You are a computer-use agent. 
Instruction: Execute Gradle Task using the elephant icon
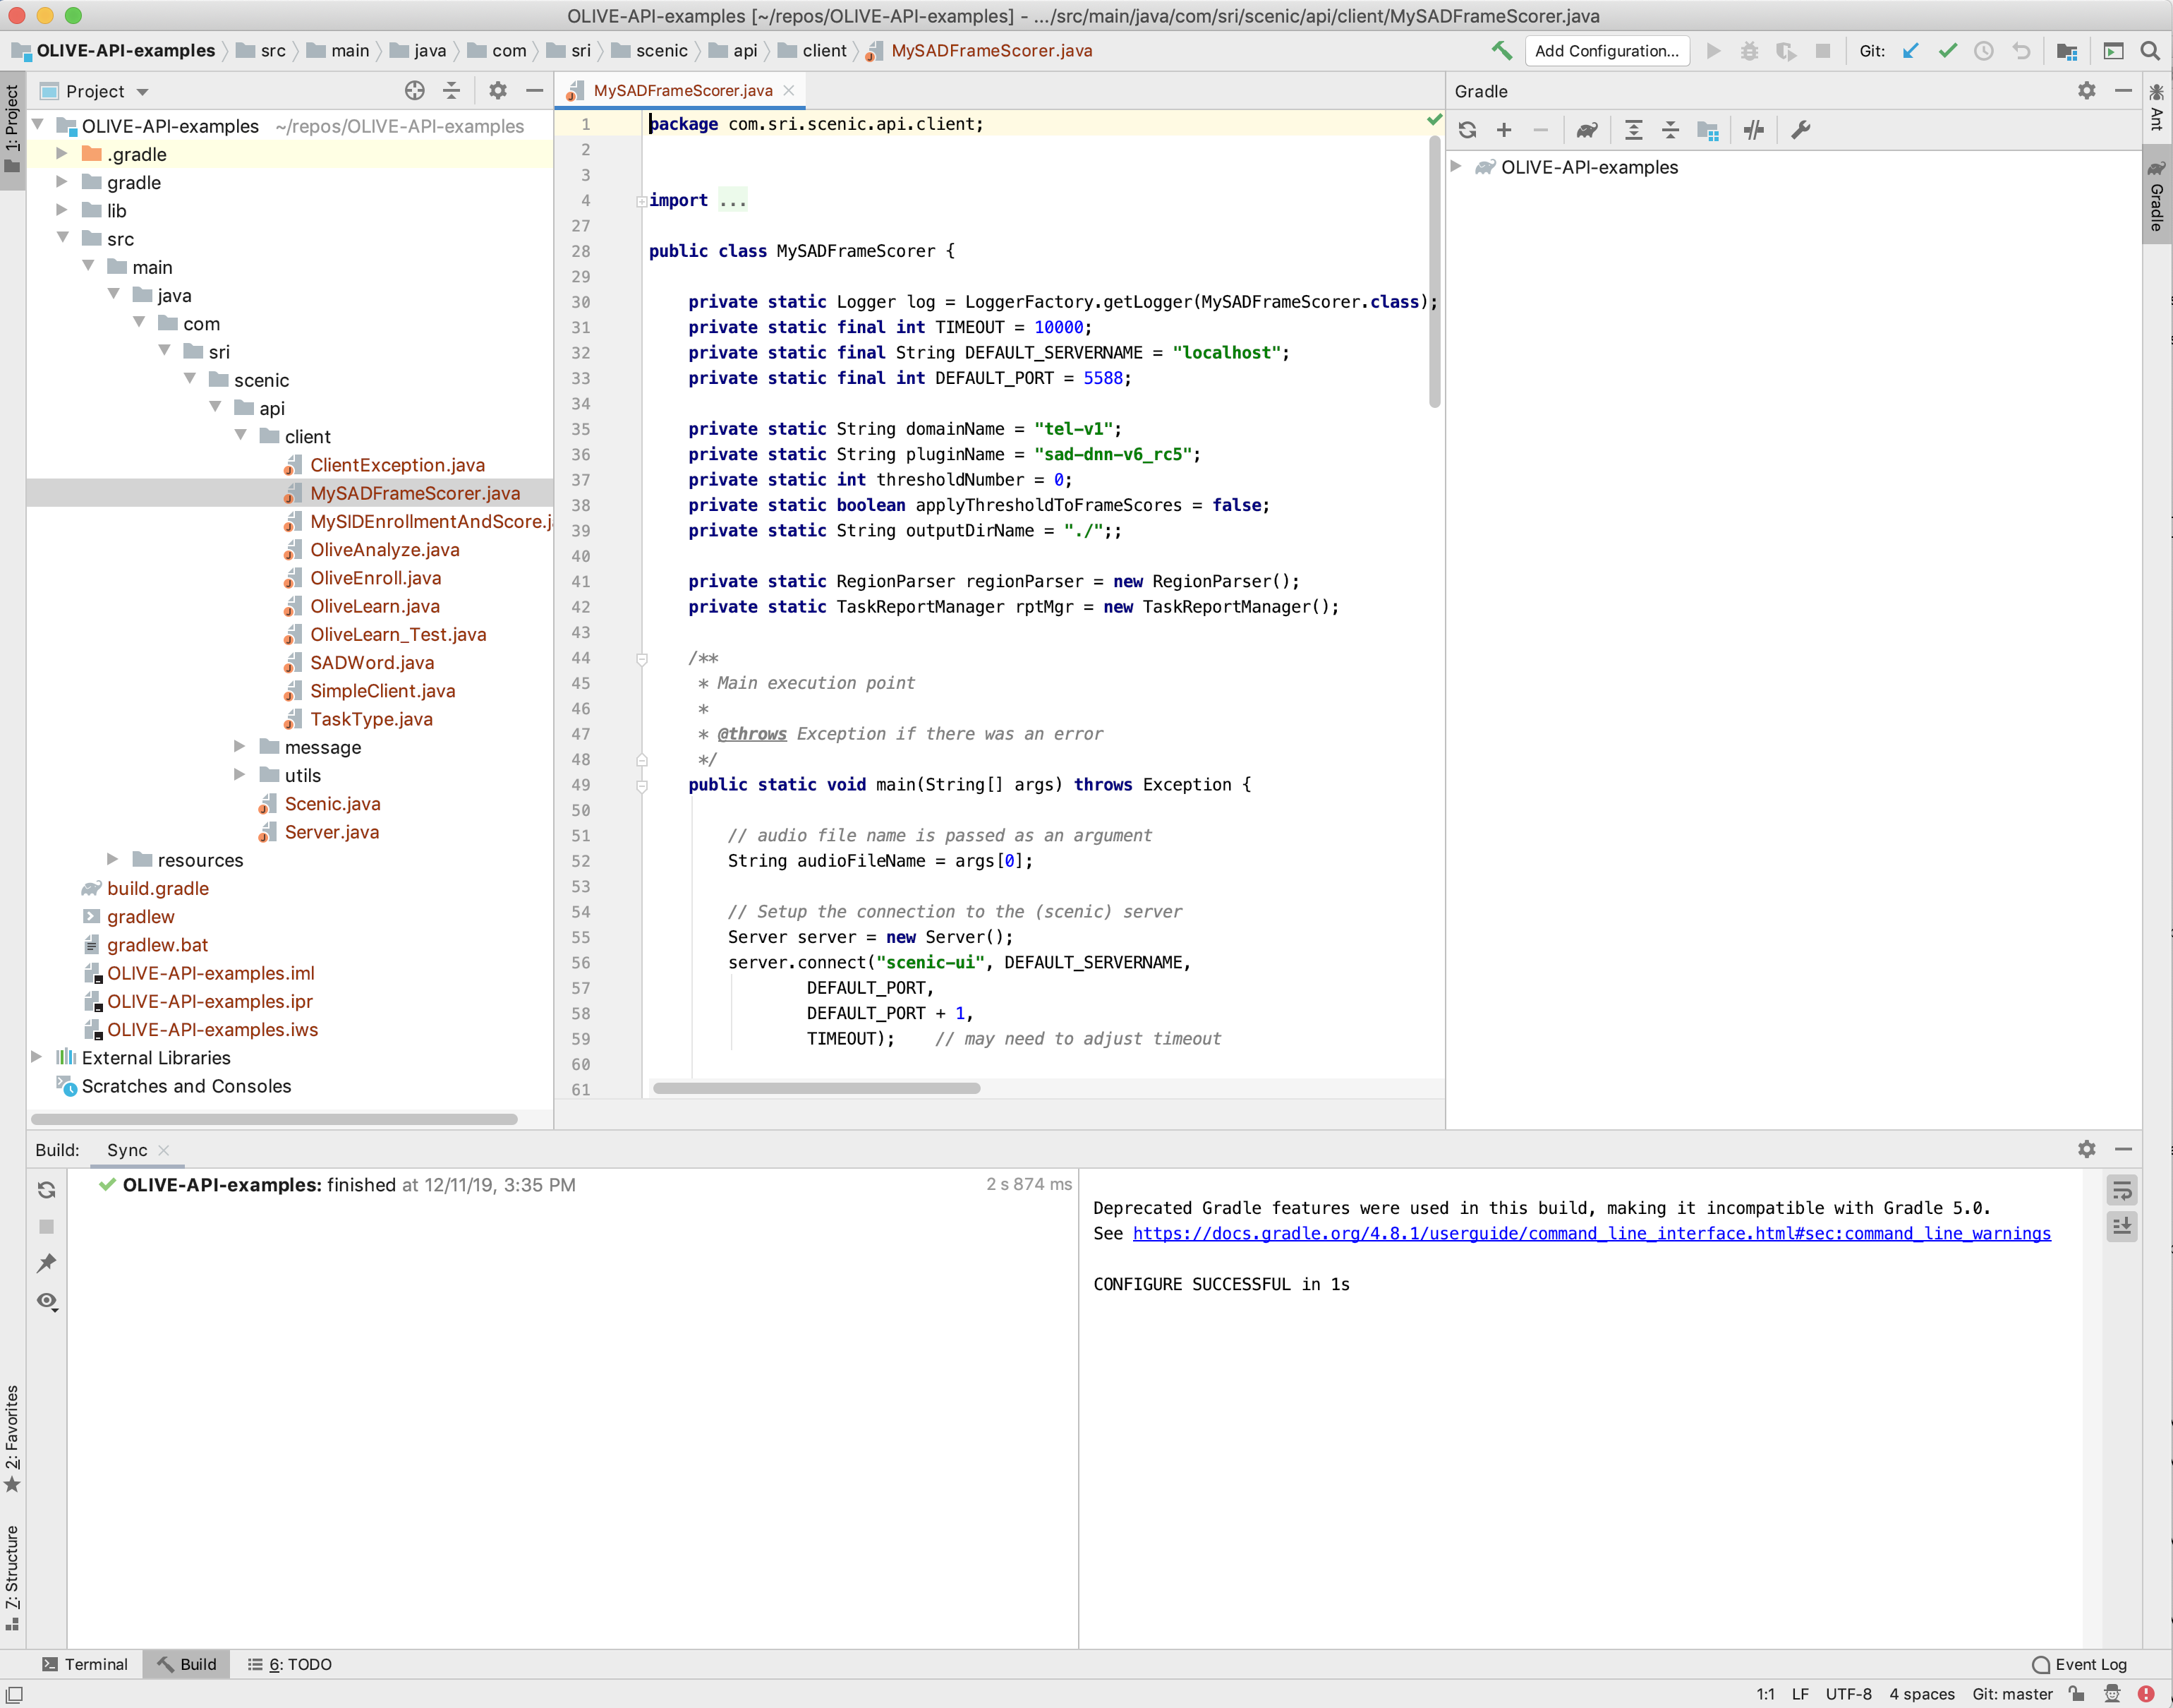tap(1586, 129)
